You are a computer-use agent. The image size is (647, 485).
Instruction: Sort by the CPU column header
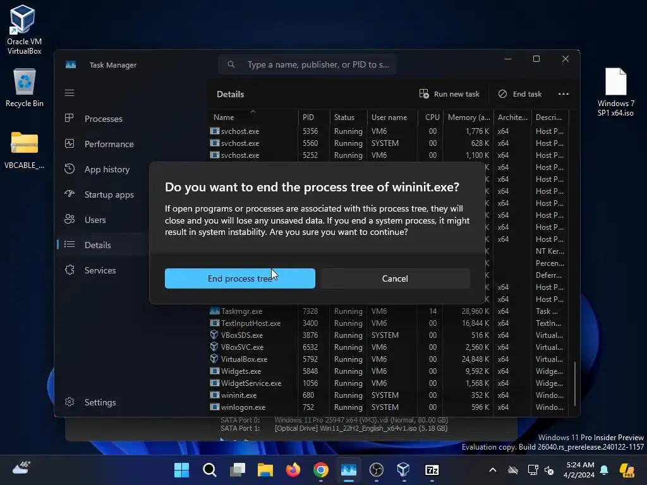pos(431,117)
